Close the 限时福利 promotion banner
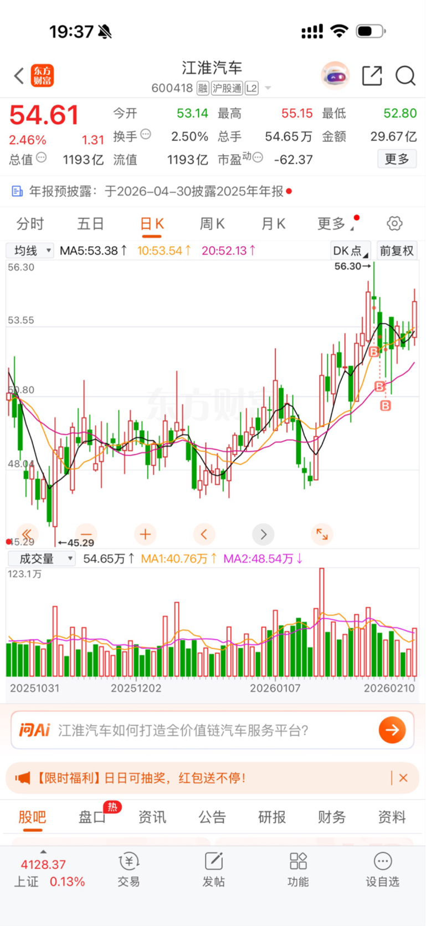Image resolution: width=426 pixels, height=926 pixels. click(403, 778)
